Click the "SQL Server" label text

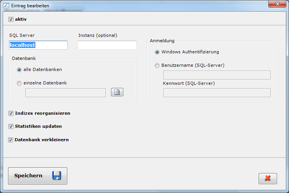pos(22,35)
